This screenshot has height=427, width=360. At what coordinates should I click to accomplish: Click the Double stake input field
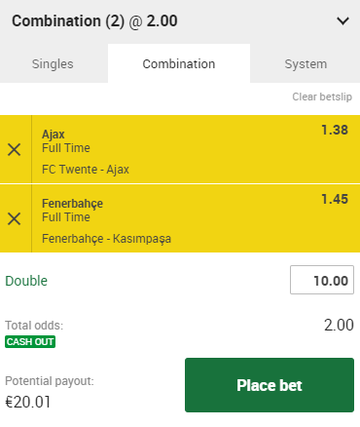(x=322, y=280)
